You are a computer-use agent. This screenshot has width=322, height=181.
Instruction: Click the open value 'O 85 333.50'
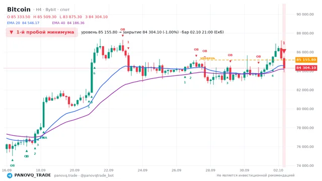coord(19,17)
